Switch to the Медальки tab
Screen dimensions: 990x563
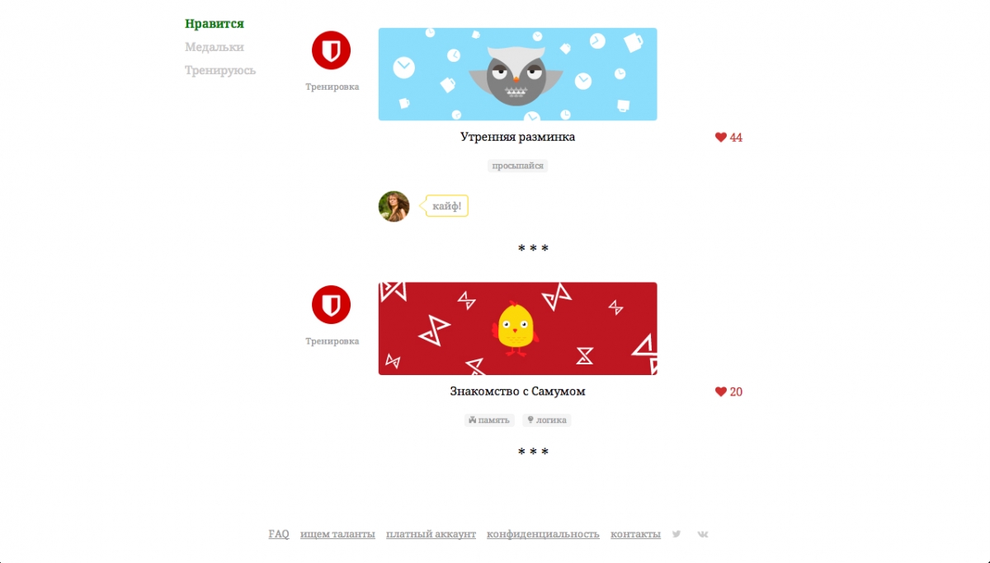pyautogui.click(x=214, y=47)
